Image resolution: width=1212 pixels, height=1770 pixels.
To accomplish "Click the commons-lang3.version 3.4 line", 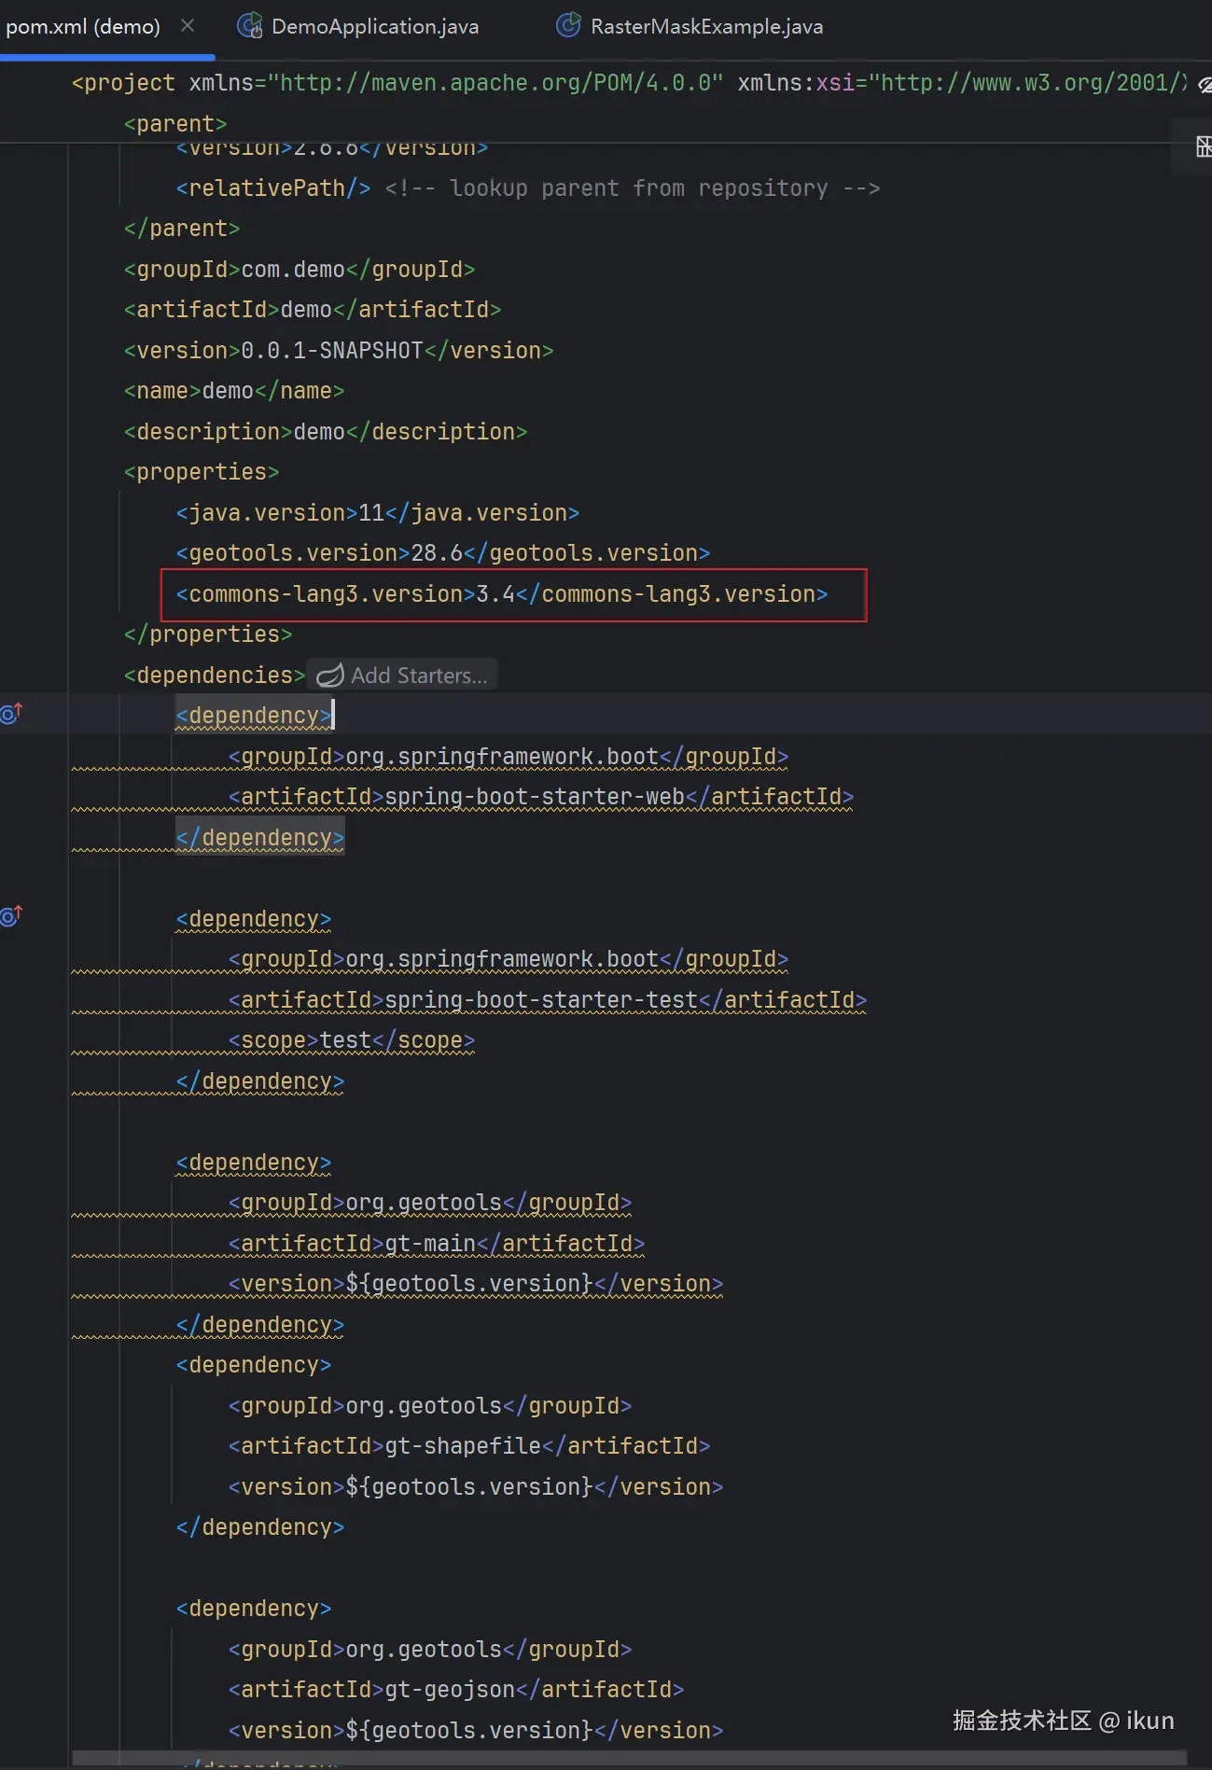I will coord(502,594).
